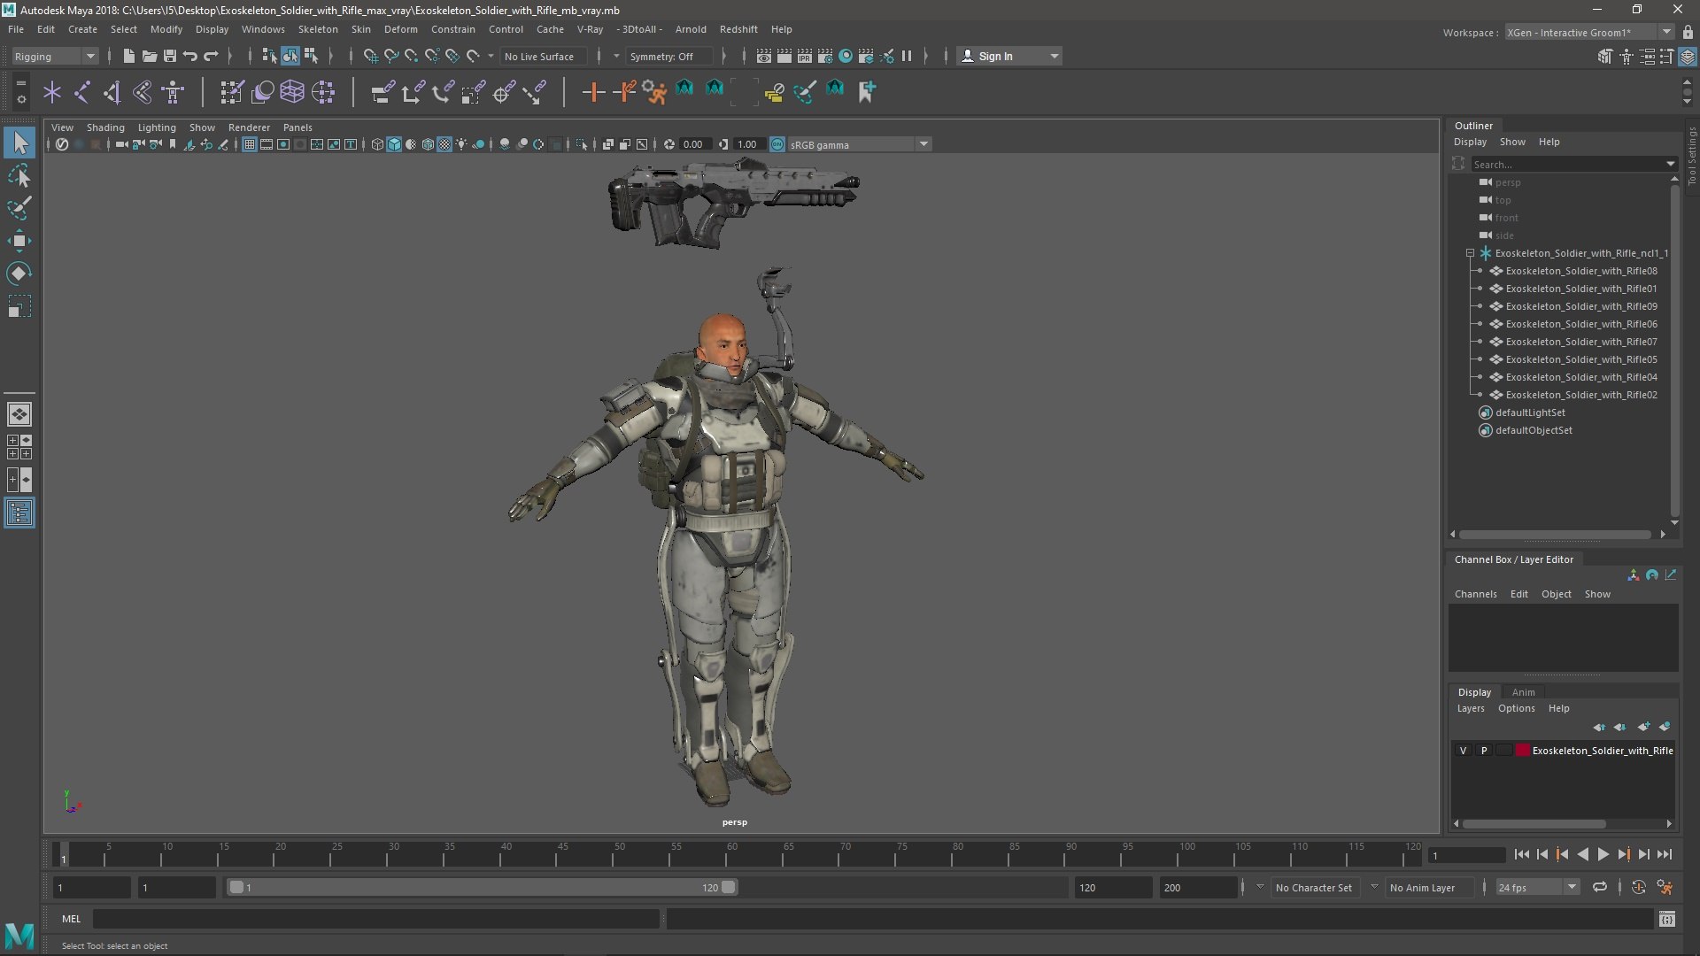1700x956 pixels.
Task: Go to start of playback range
Action: pyautogui.click(x=1521, y=854)
